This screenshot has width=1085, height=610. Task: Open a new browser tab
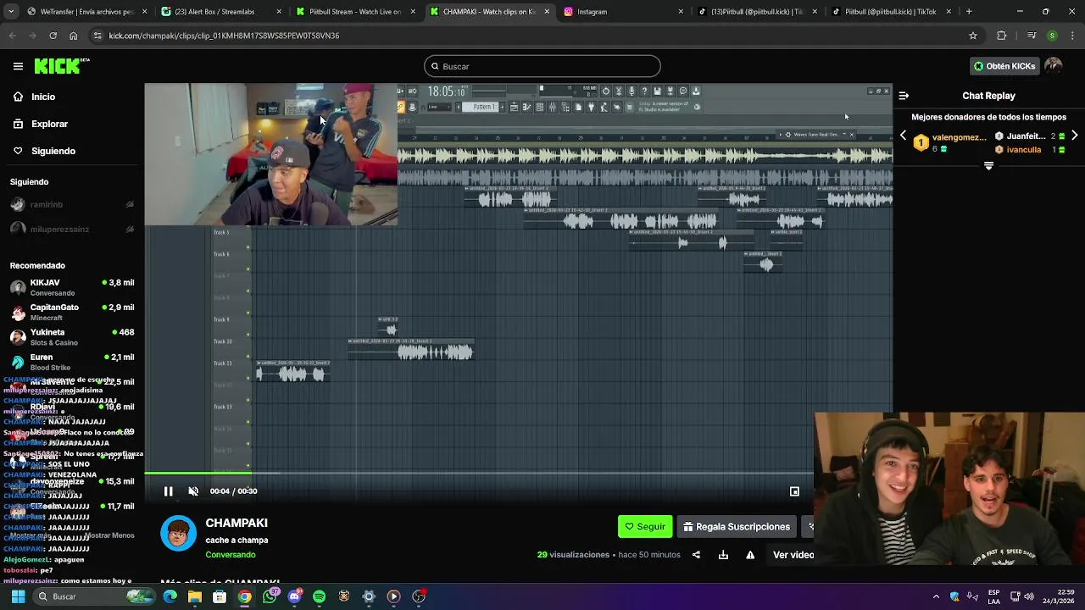969,12
